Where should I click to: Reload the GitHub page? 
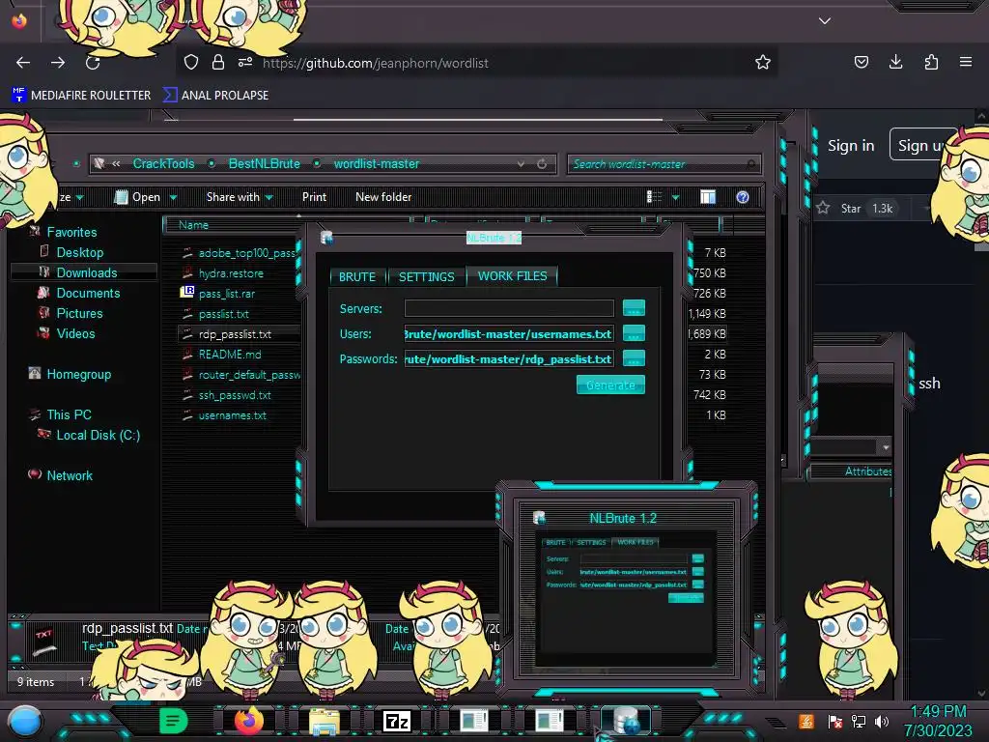coord(93,63)
